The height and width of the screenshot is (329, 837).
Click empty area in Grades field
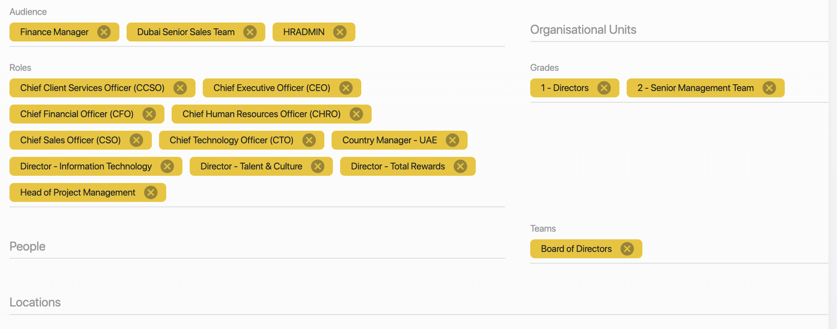[x=805, y=88]
